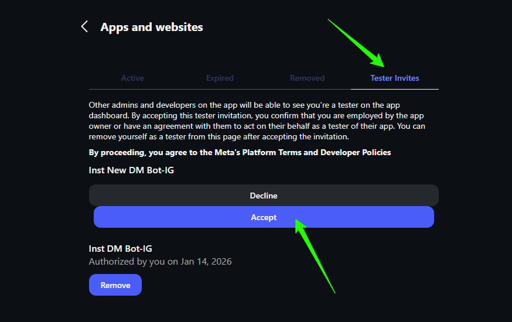Click the back arrow icon

(x=85, y=27)
